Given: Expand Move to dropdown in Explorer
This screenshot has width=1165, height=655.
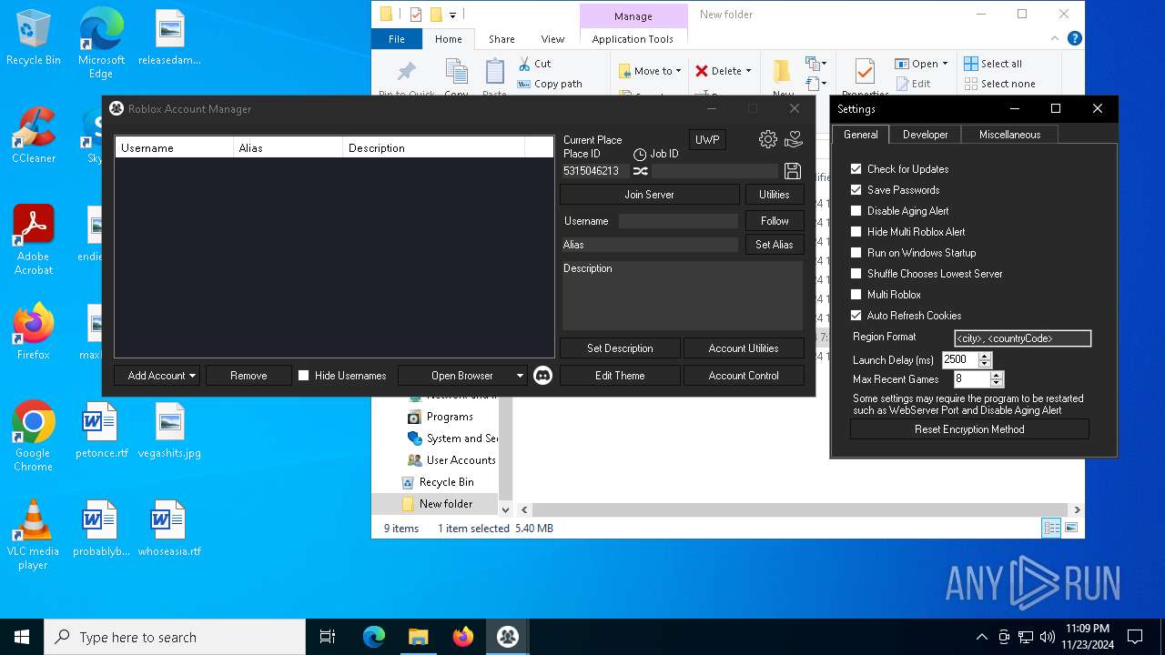Looking at the screenshot, I should 678,71.
